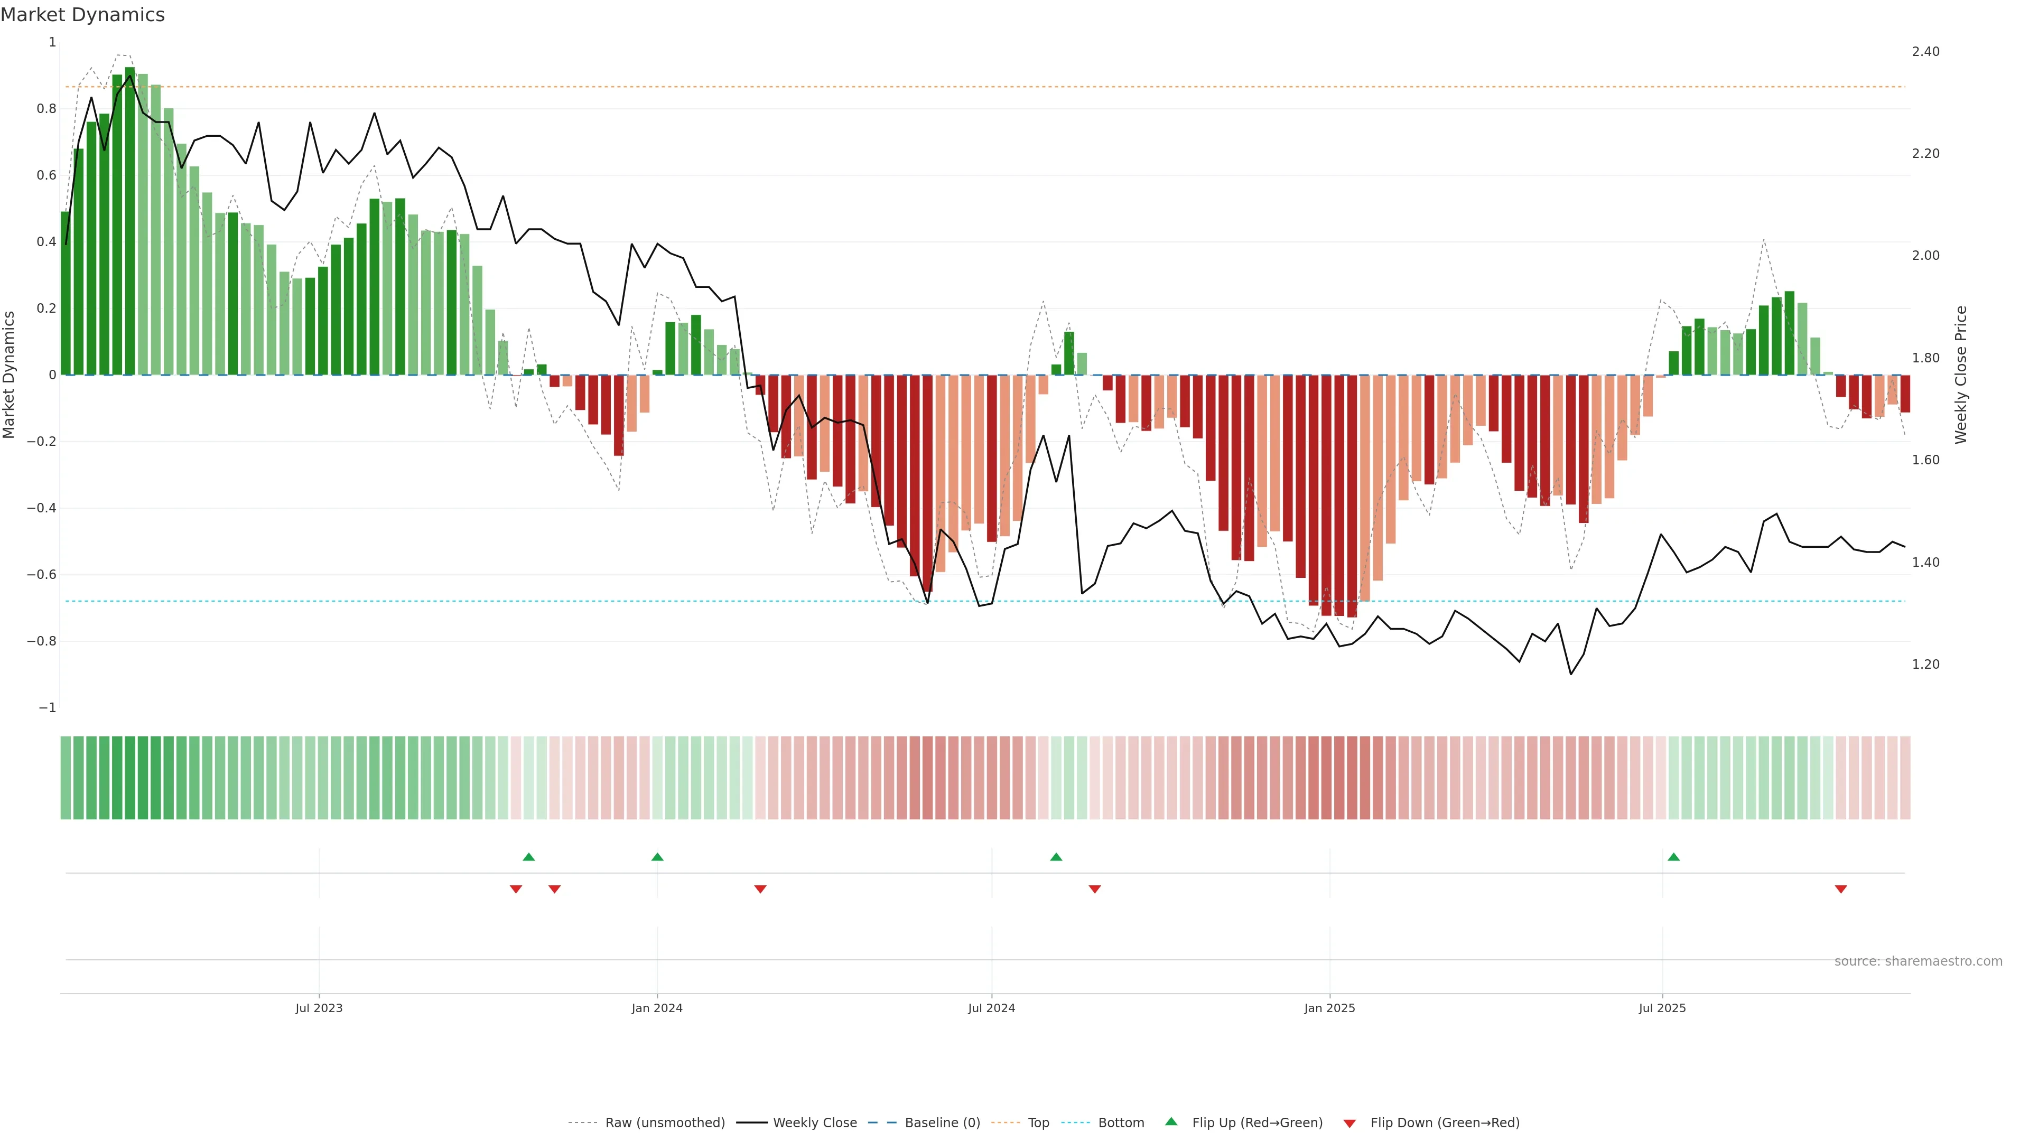
Task: Click the red flip-down marker after Jan 2024
Action: click(x=760, y=889)
